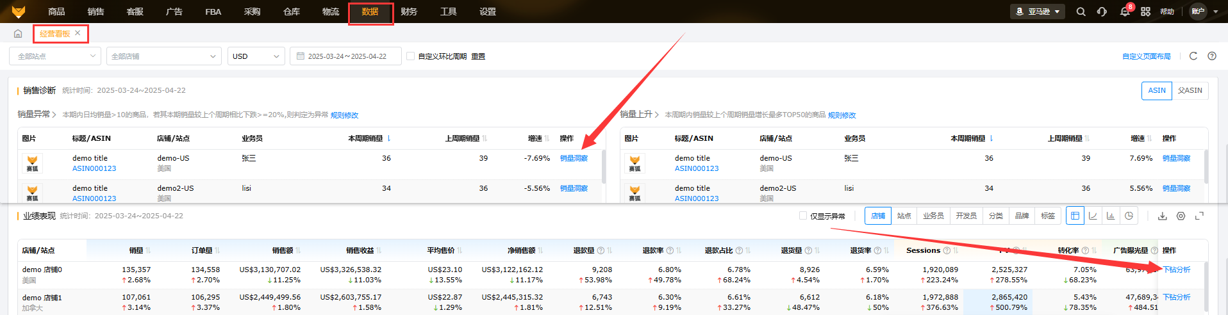Show the 退款量 help tooltip icon
This screenshot has width=1228, height=315.
601,250
